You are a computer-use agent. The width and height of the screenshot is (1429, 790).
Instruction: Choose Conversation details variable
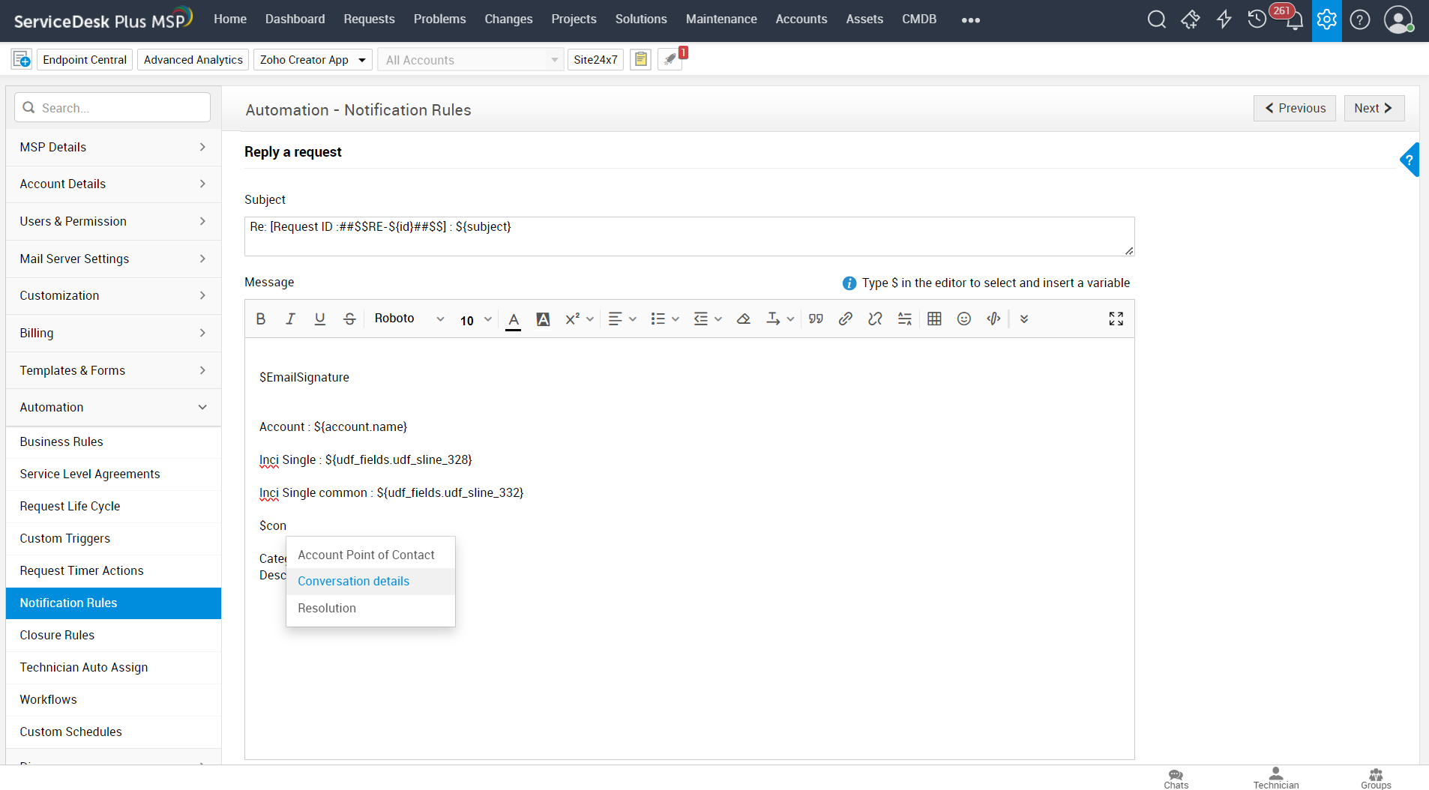pyautogui.click(x=370, y=582)
